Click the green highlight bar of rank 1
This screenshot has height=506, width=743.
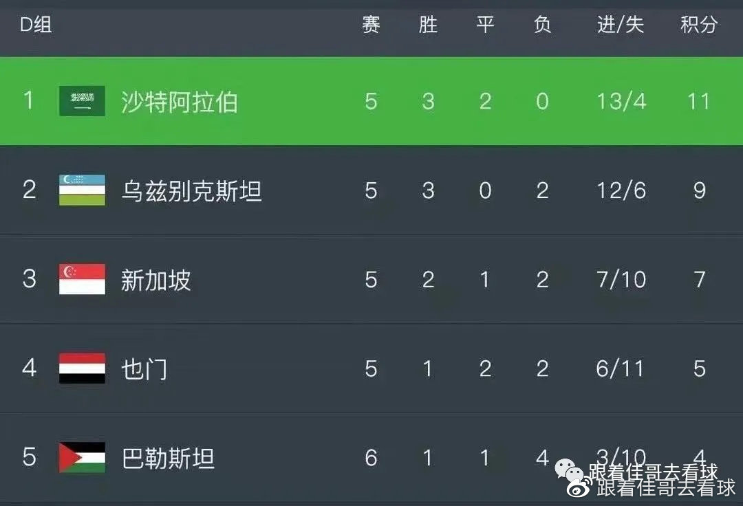(x=371, y=101)
